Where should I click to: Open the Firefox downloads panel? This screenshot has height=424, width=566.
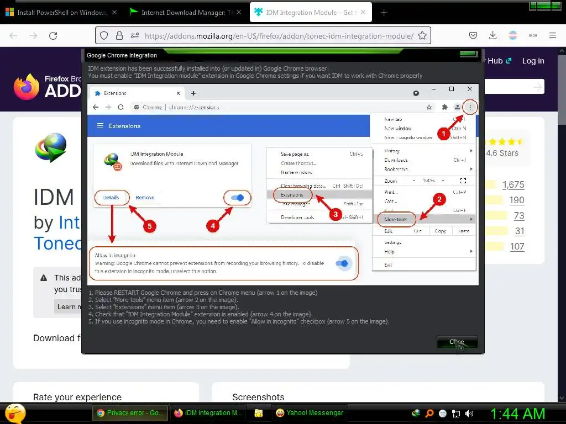point(492,35)
